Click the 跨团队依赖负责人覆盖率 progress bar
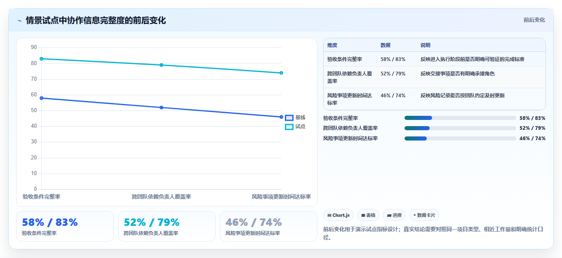562x258 pixels. point(460,128)
